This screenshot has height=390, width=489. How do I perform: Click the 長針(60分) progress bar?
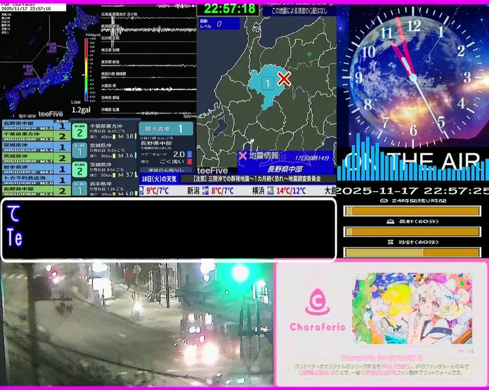point(412,232)
